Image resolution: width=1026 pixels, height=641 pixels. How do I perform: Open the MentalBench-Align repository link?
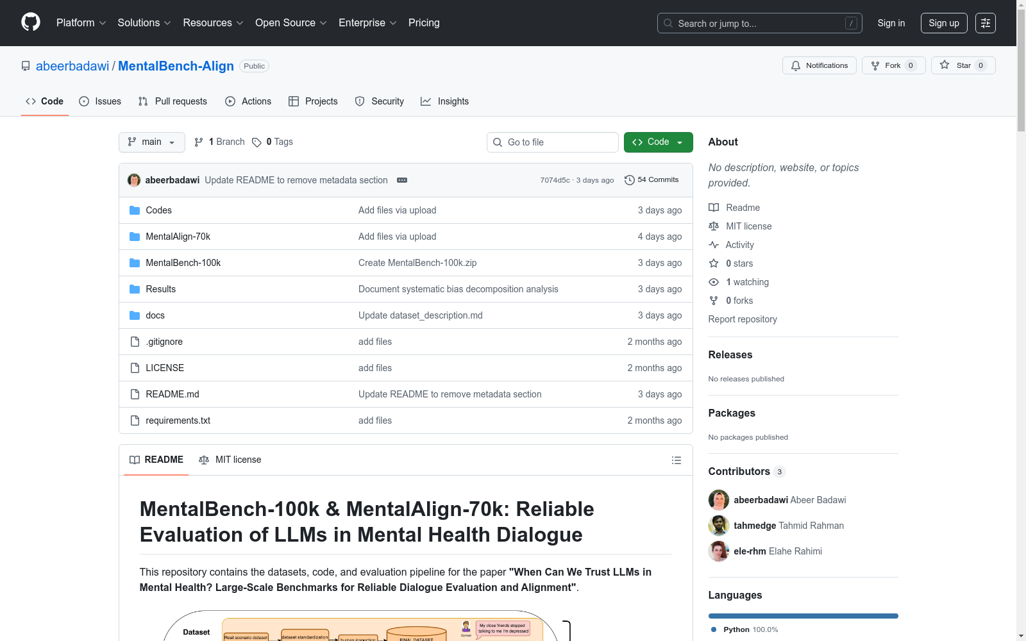(176, 66)
